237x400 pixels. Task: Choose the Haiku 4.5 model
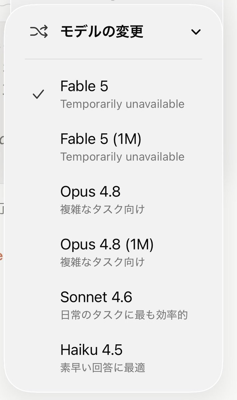[x=113, y=358]
